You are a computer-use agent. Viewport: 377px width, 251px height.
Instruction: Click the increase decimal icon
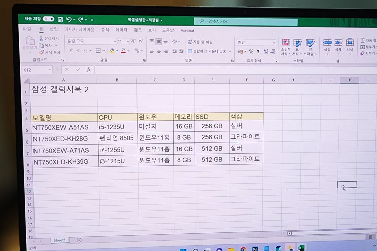[x=266, y=51]
